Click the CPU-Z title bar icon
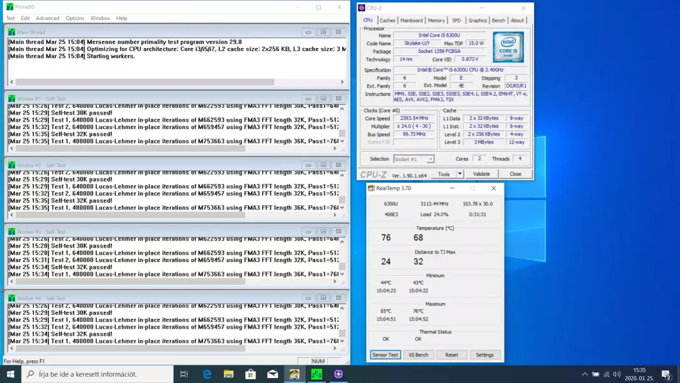This screenshot has height=383, width=680. (x=361, y=8)
